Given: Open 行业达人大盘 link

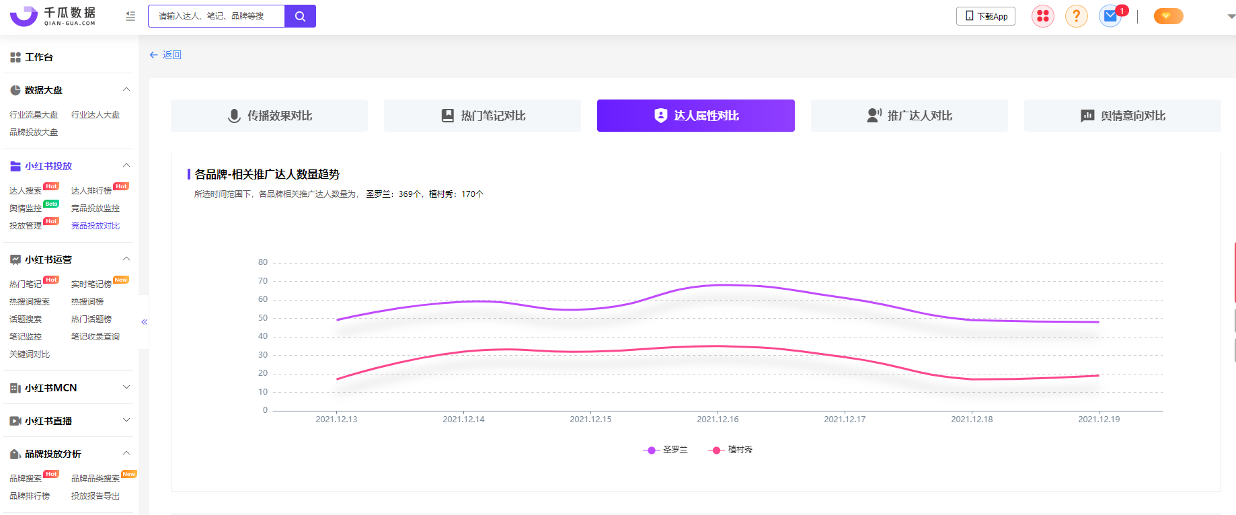Looking at the screenshot, I should [95, 115].
